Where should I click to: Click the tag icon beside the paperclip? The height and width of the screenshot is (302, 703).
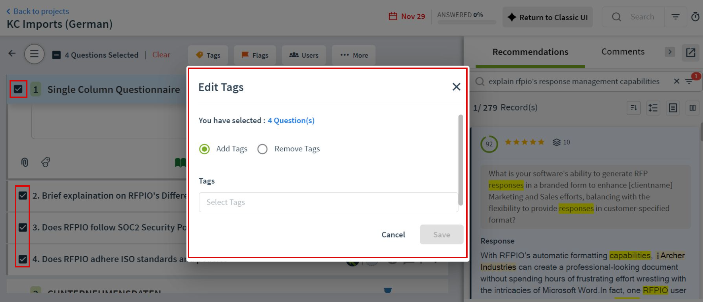(46, 162)
